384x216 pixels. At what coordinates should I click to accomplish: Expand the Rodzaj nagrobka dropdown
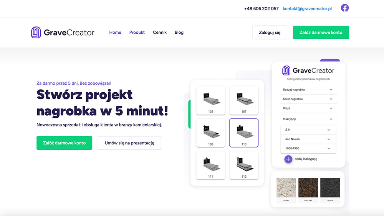coord(308,90)
